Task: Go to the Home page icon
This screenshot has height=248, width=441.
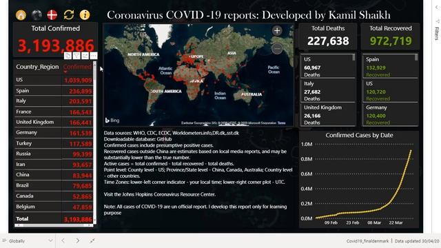Action: (x=21, y=15)
